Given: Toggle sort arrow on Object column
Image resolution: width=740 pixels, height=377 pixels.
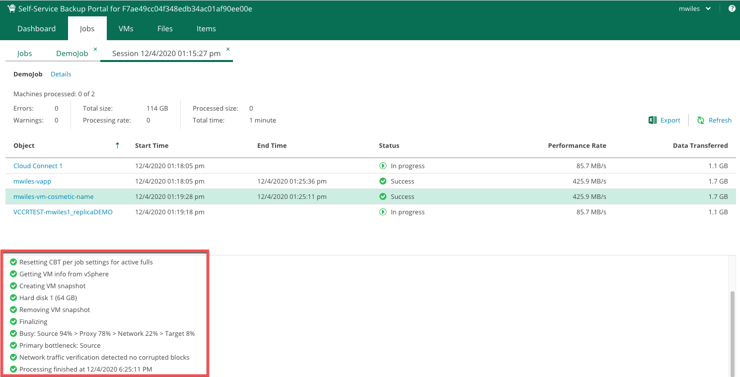Looking at the screenshot, I should [117, 145].
